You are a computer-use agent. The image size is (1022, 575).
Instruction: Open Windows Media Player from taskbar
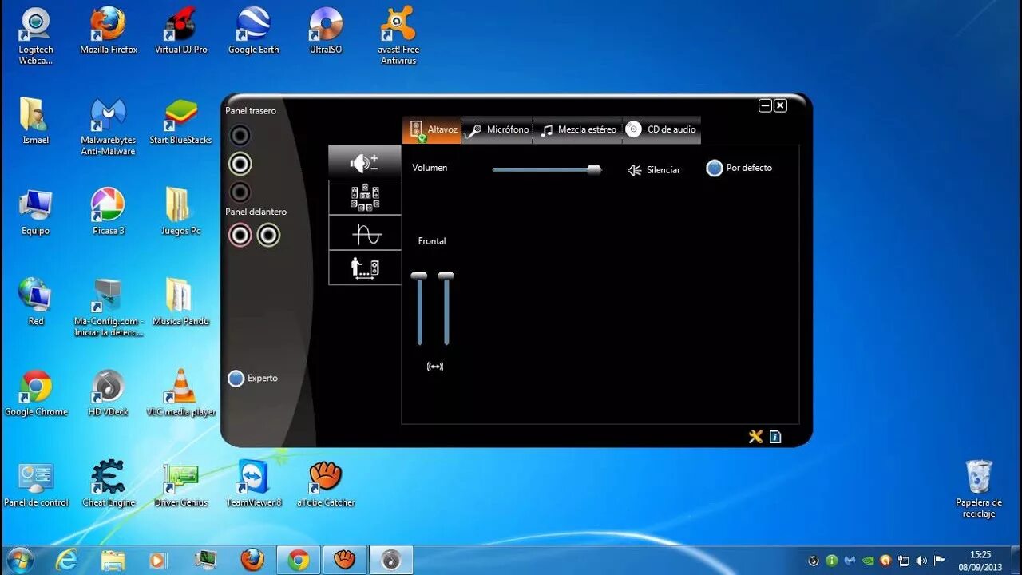click(x=159, y=560)
